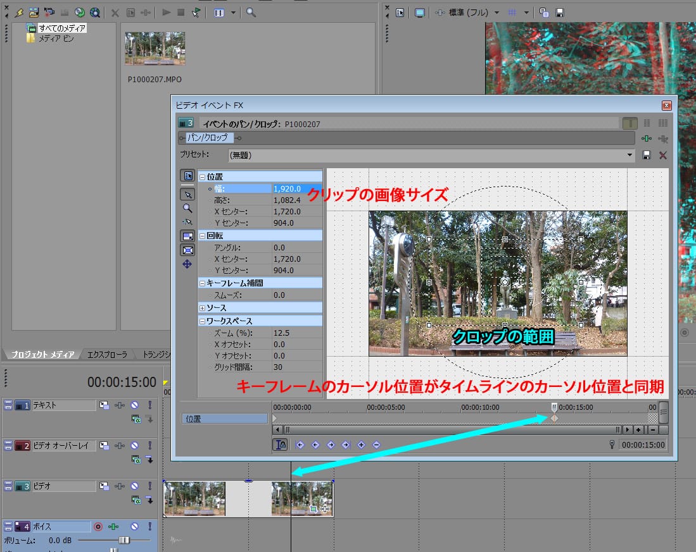Click track motion icon on テキスト track

pos(103,405)
